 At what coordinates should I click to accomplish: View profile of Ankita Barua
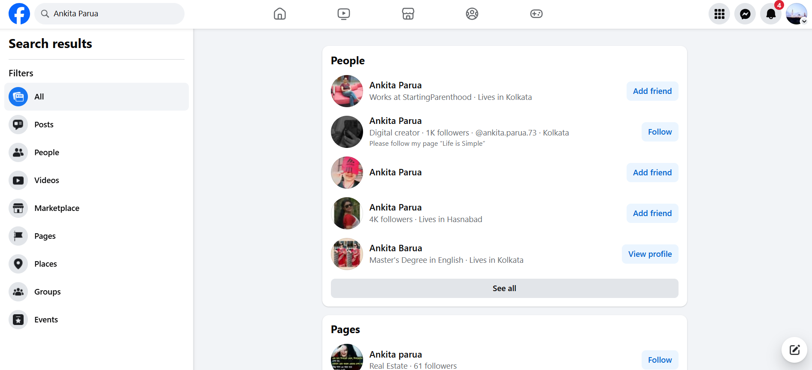pos(650,254)
